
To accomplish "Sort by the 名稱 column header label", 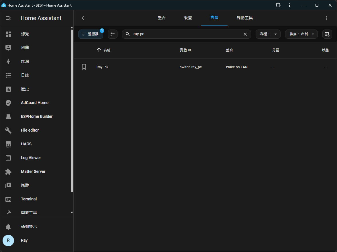I will point(107,50).
